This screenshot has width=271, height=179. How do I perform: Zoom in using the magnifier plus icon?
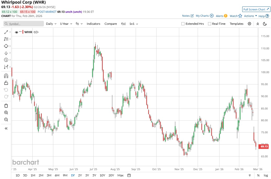6,113
